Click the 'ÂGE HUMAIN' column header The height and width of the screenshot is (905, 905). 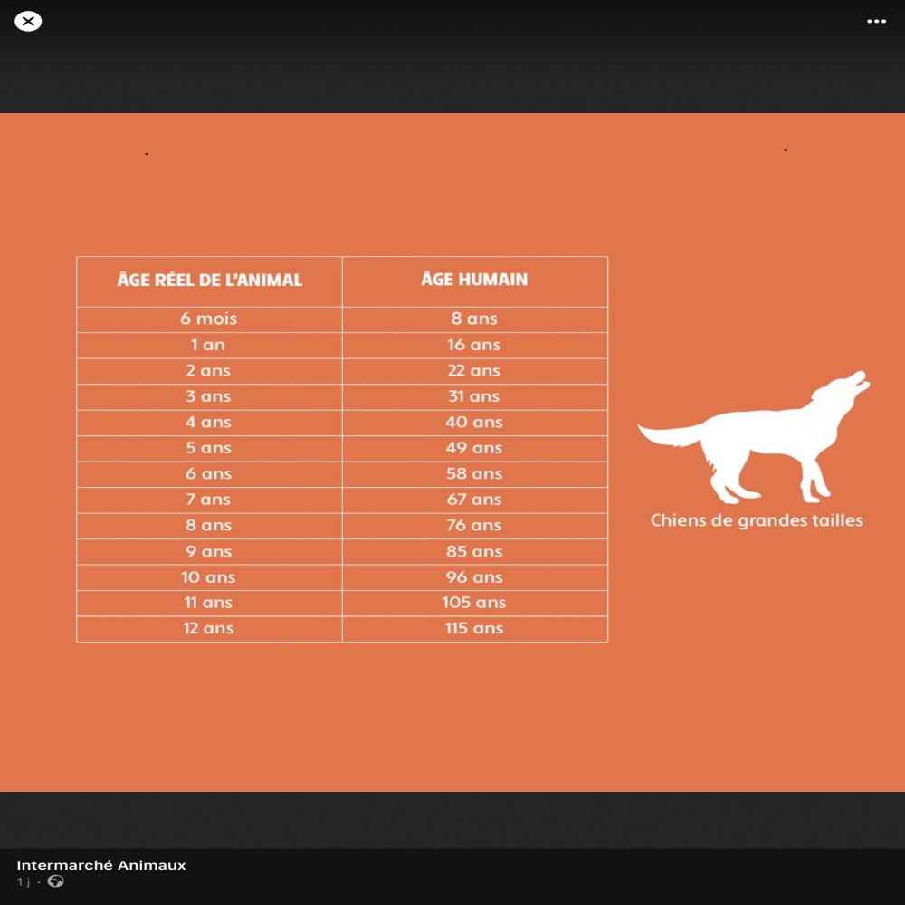tap(475, 281)
